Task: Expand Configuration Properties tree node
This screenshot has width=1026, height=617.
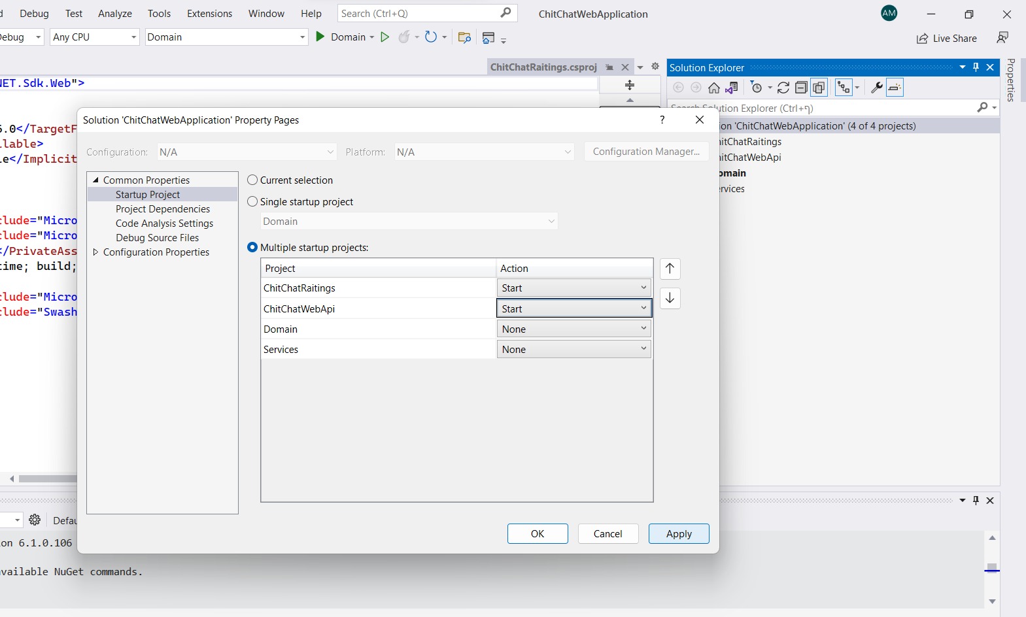Action: (x=95, y=252)
